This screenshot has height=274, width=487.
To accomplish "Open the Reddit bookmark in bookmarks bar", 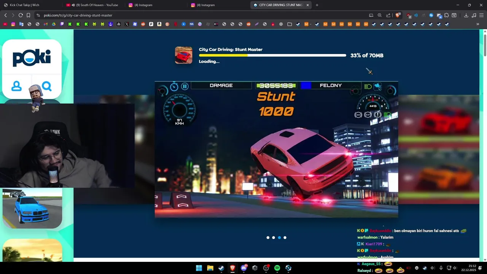I will pyautogui.click(x=143, y=24).
